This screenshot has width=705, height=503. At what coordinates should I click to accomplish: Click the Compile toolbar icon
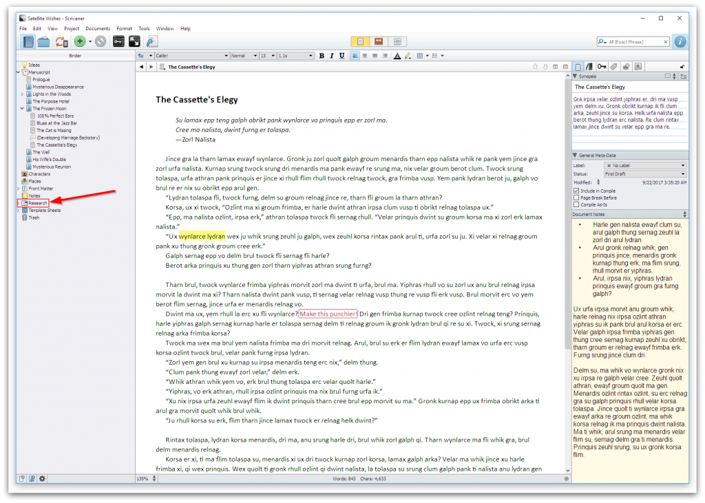point(152,41)
